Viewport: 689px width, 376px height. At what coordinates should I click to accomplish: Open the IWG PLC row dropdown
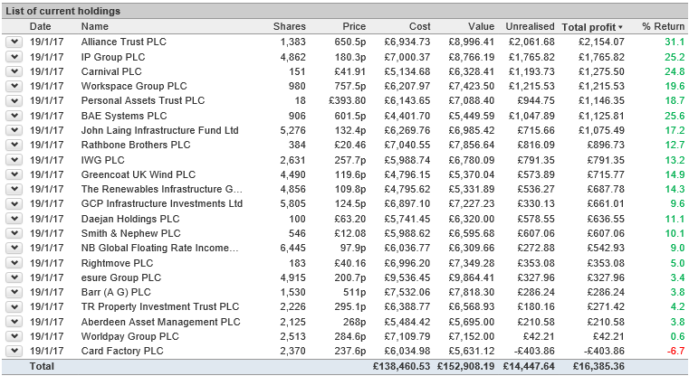(14, 160)
